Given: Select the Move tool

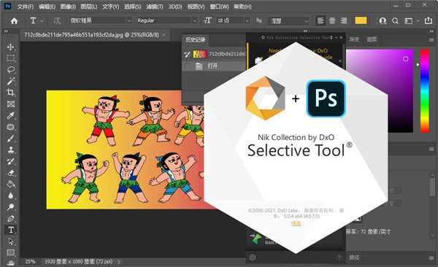Looking at the screenshot, I should click(11, 47).
